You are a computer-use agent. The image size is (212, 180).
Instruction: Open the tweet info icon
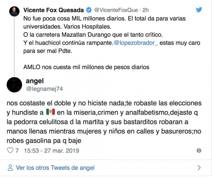199,151
